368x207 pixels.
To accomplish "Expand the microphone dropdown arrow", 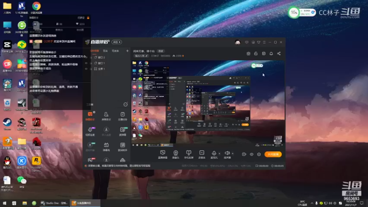I will [219, 154].
